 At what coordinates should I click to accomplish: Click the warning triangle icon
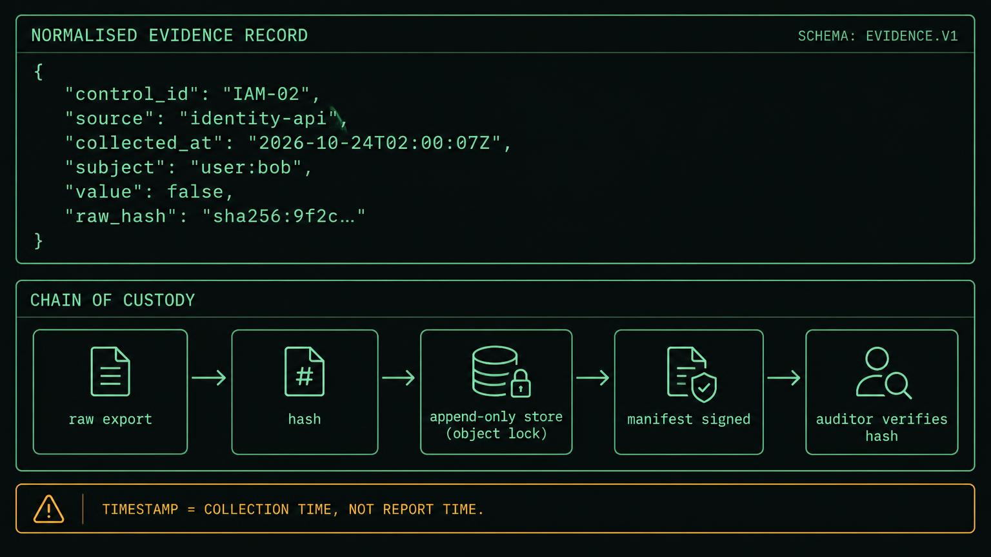pos(48,509)
